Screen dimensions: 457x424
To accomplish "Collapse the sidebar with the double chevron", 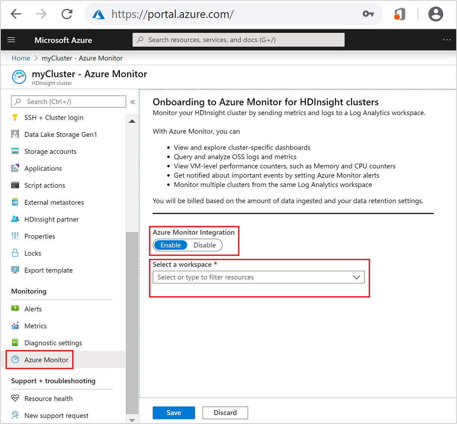I will coord(133,102).
